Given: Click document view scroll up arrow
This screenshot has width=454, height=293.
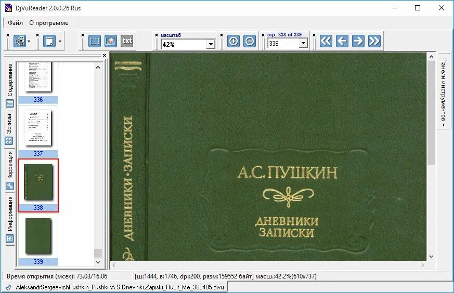Looking at the screenshot, I should 432,57.
